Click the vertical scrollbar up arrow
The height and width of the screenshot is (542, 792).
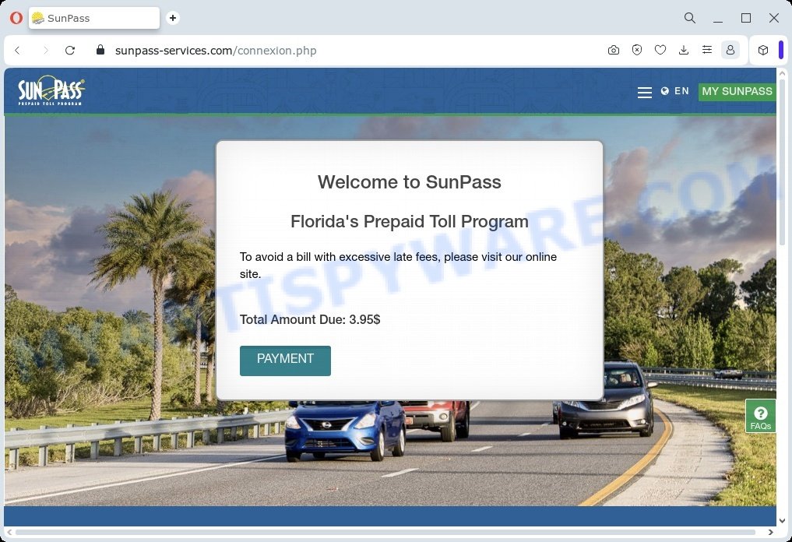click(x=783, y=73)
